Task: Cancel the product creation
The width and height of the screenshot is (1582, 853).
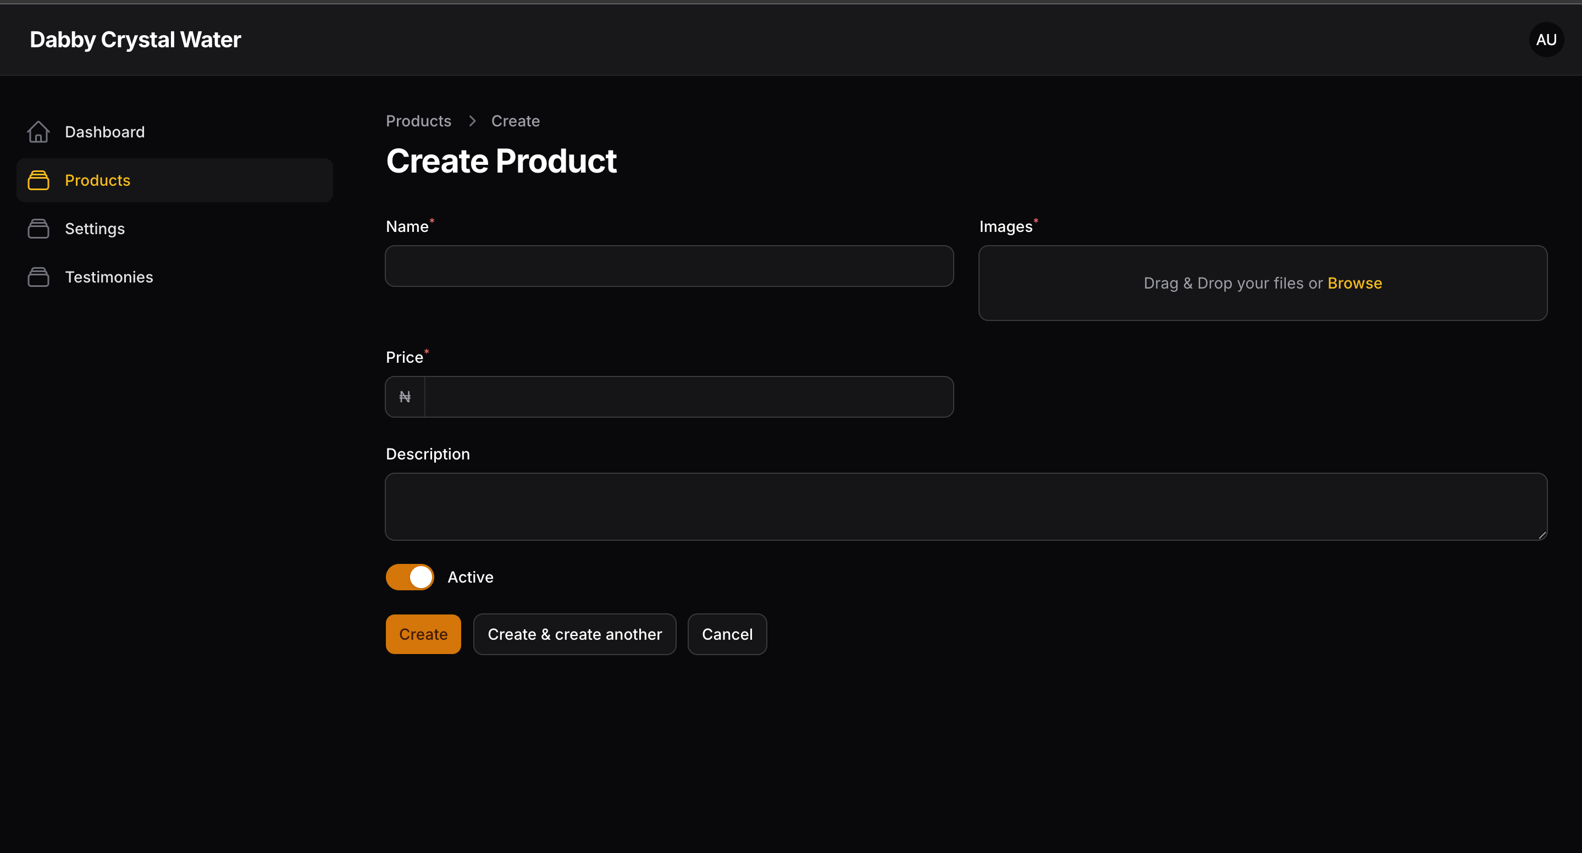Action: pos(727,634)
